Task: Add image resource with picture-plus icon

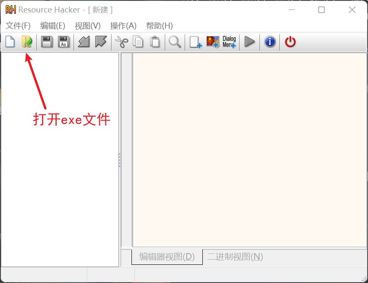Action: click(x=213, y=42)
